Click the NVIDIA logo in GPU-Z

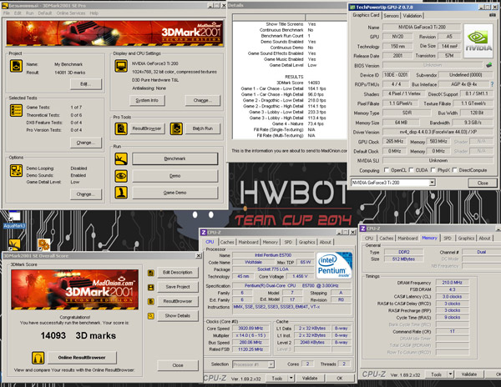478,41
